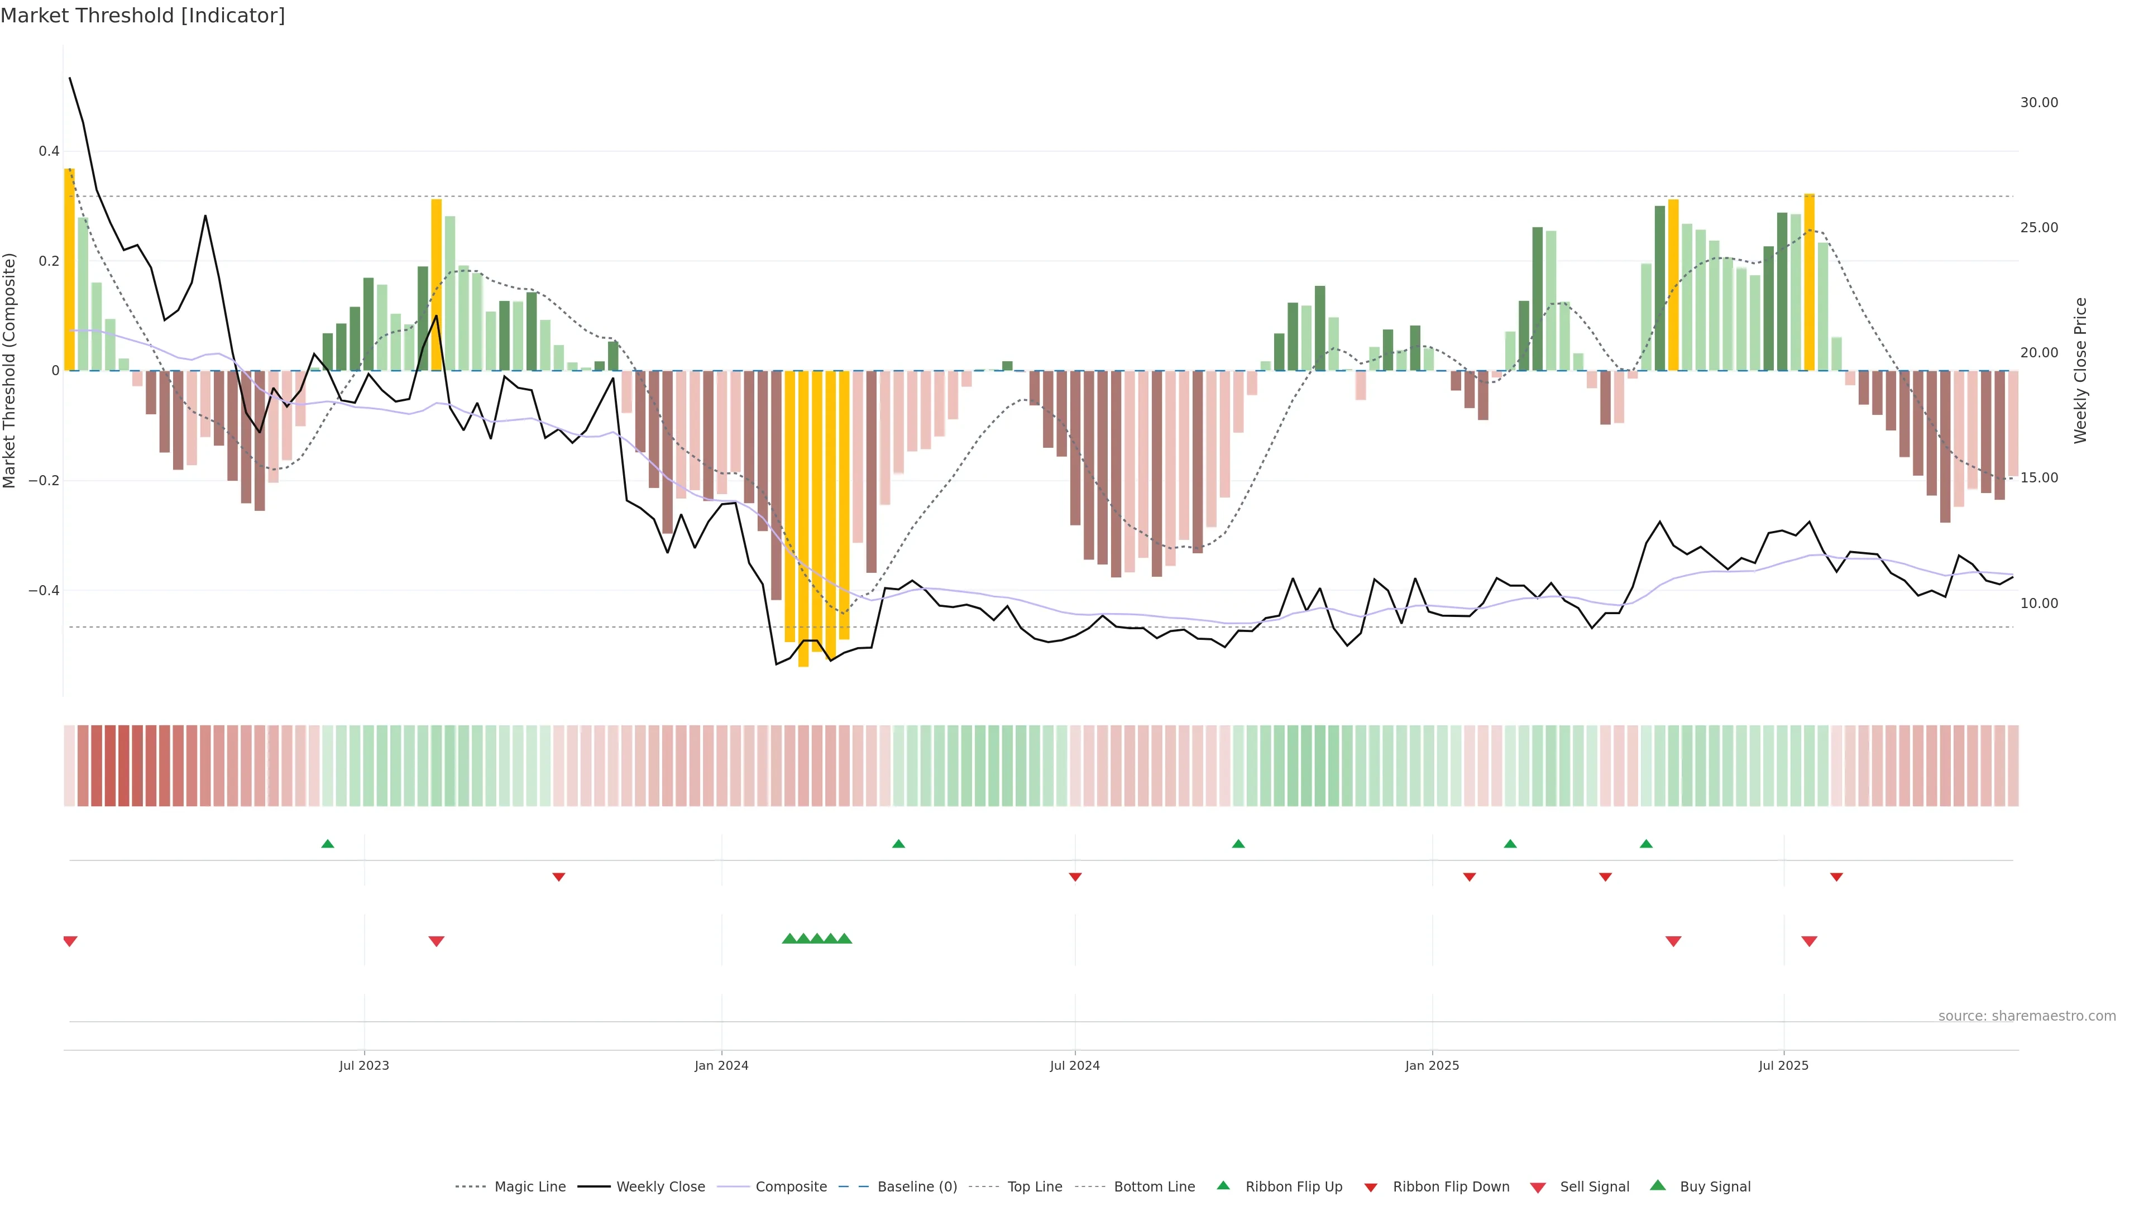
Task: Click the Buy Signal legend triangle icon
Action: (1657, 1185)
